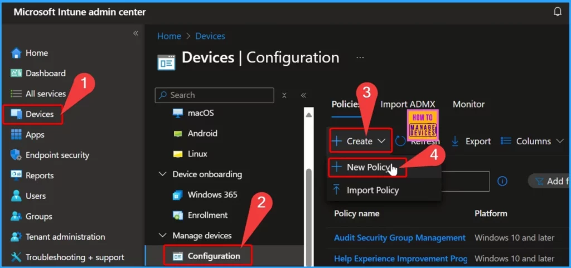Click the Tenant administration icon

pyautogui.click(x=16, y=237)
